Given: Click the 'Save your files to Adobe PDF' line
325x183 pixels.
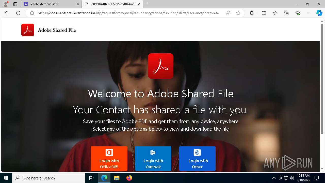Looking at the screenshot, I should click(x=161, y=121).
